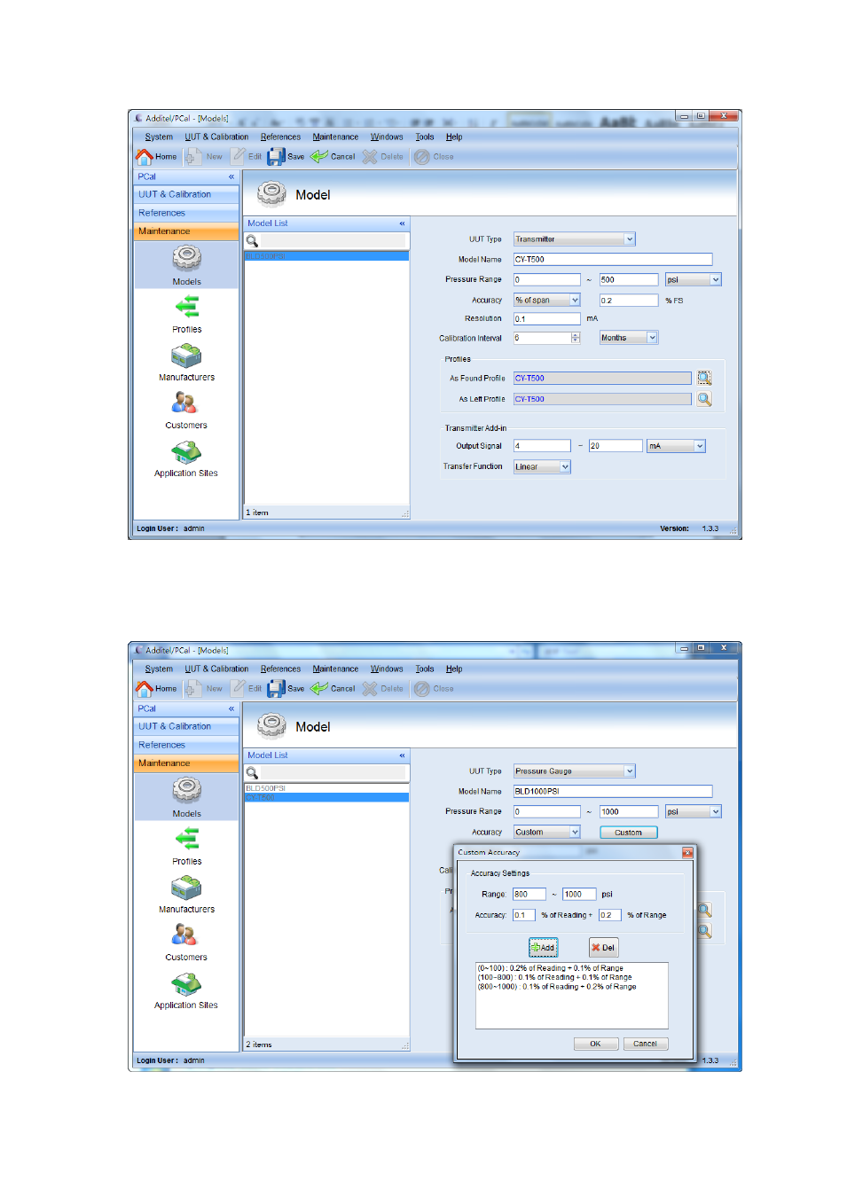
Task: Click OK in the Custom Accuracy dialog
Action: tap(595, 1044)
